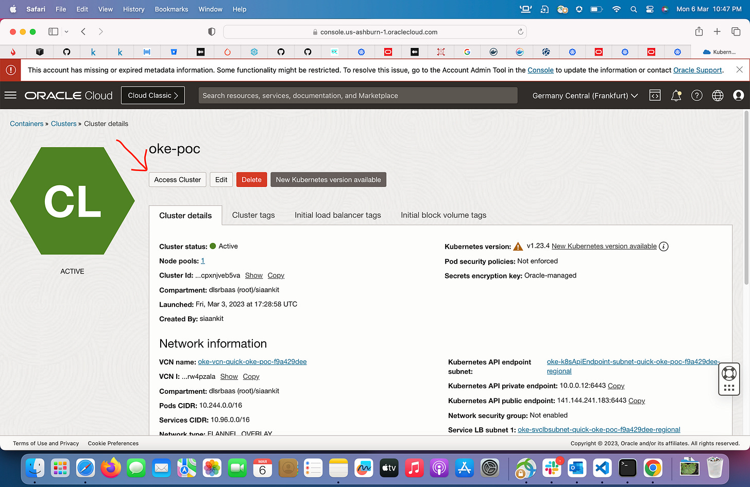The height and width of the screenshot is (487, 750).
Task: Toggle the Safari sidebar icon
Action: click(x=53, y=31)
